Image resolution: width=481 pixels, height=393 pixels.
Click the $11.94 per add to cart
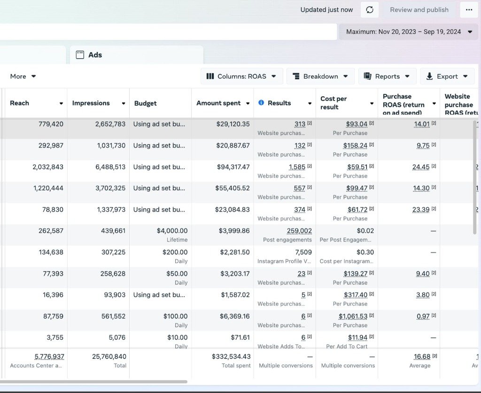pyautogui.click(x=357, y=338)
